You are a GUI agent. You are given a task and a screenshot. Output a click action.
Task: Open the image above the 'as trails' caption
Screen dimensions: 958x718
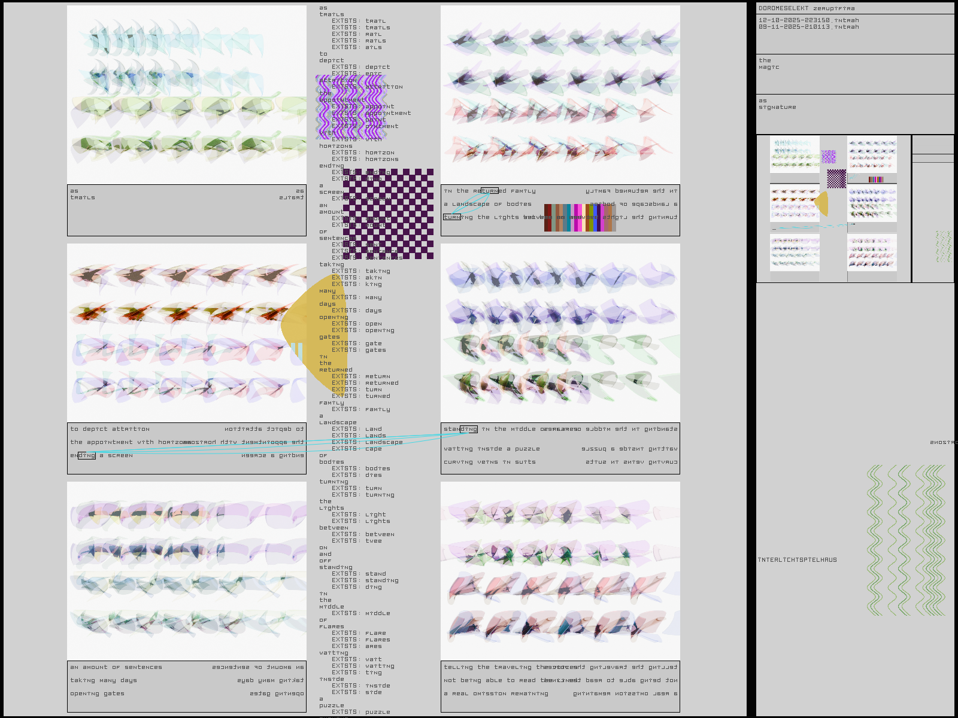point(187,95)
